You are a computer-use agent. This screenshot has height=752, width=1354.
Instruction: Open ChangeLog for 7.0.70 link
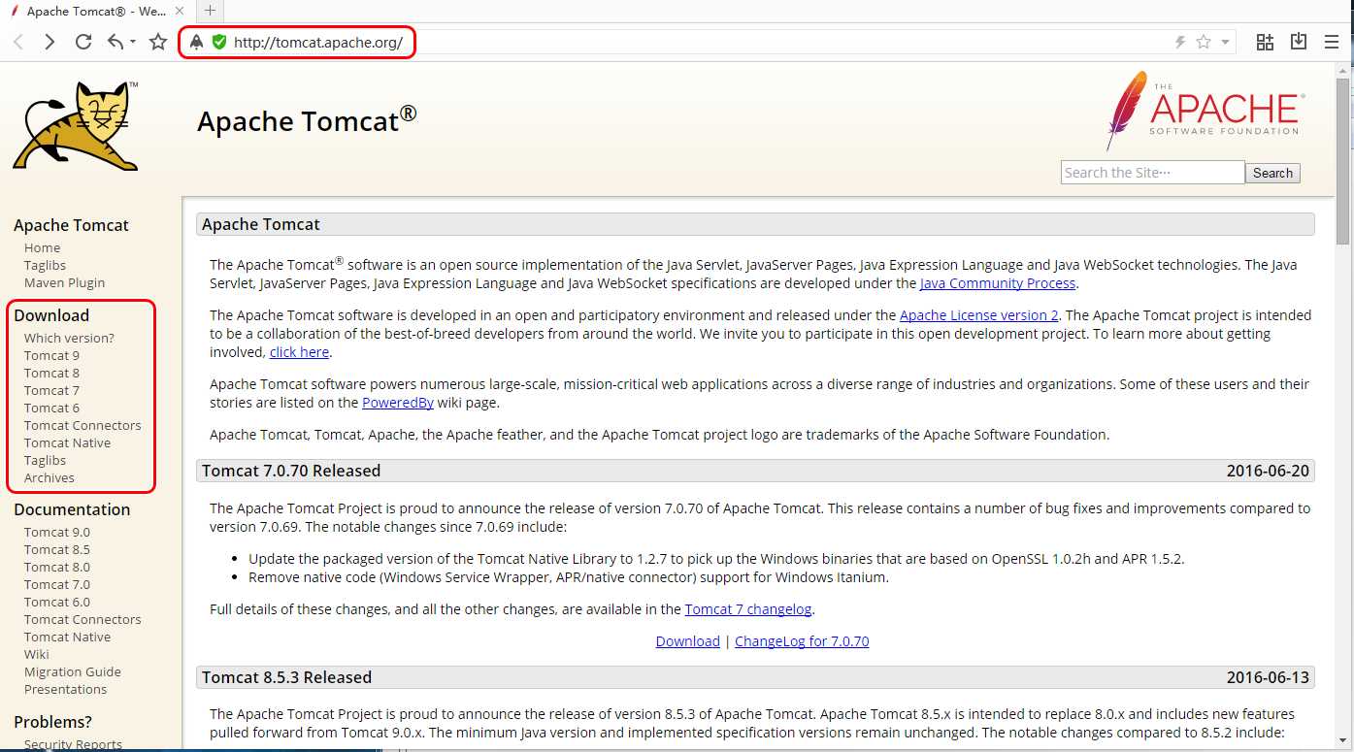802,641
